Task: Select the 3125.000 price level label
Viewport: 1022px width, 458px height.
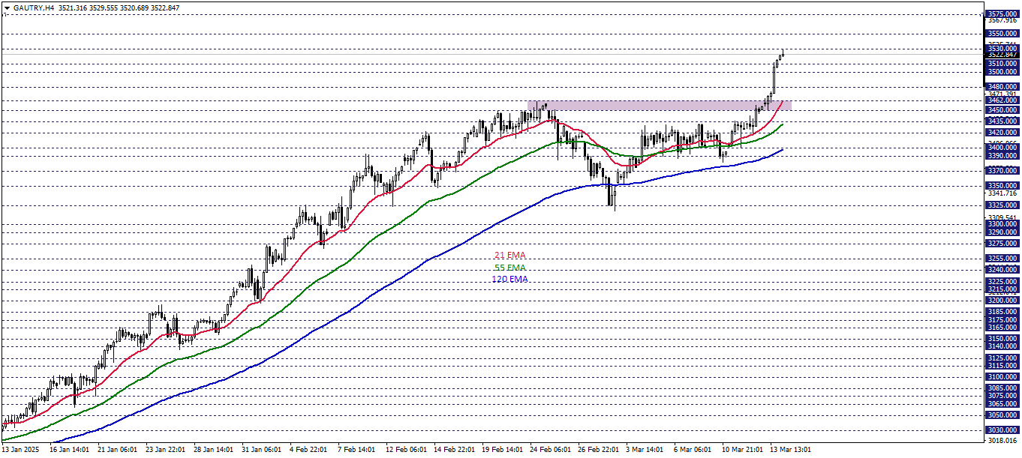Action: [1002, 358]
